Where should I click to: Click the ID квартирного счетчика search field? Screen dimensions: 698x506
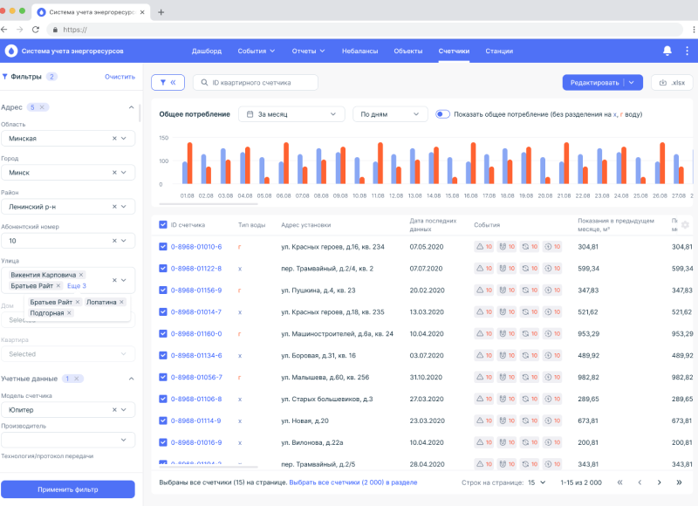(256, 83)
